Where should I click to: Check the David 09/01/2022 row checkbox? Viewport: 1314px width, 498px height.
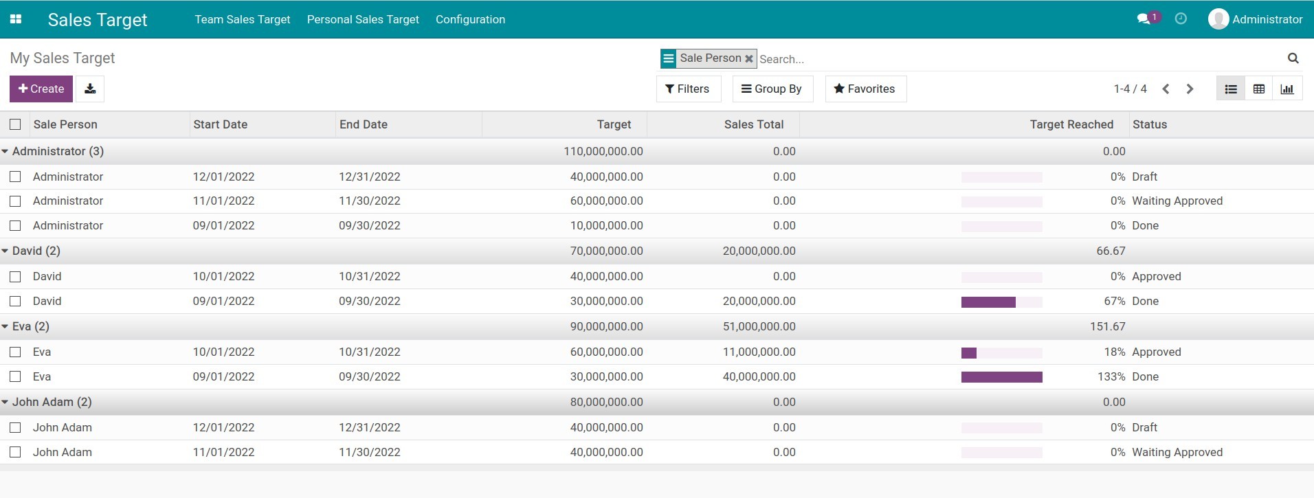[15, 301]
